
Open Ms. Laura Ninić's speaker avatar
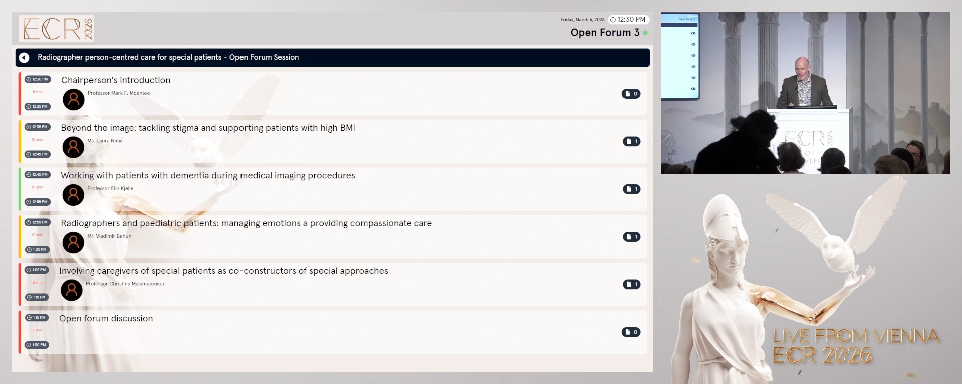coord(74,147)
